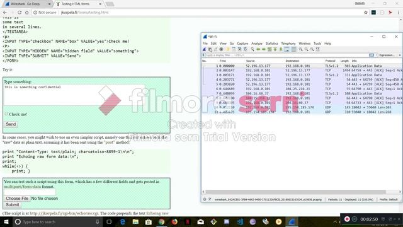Go forward in Wireshark packet history
The image size is (403, 227).
[264, 49]
